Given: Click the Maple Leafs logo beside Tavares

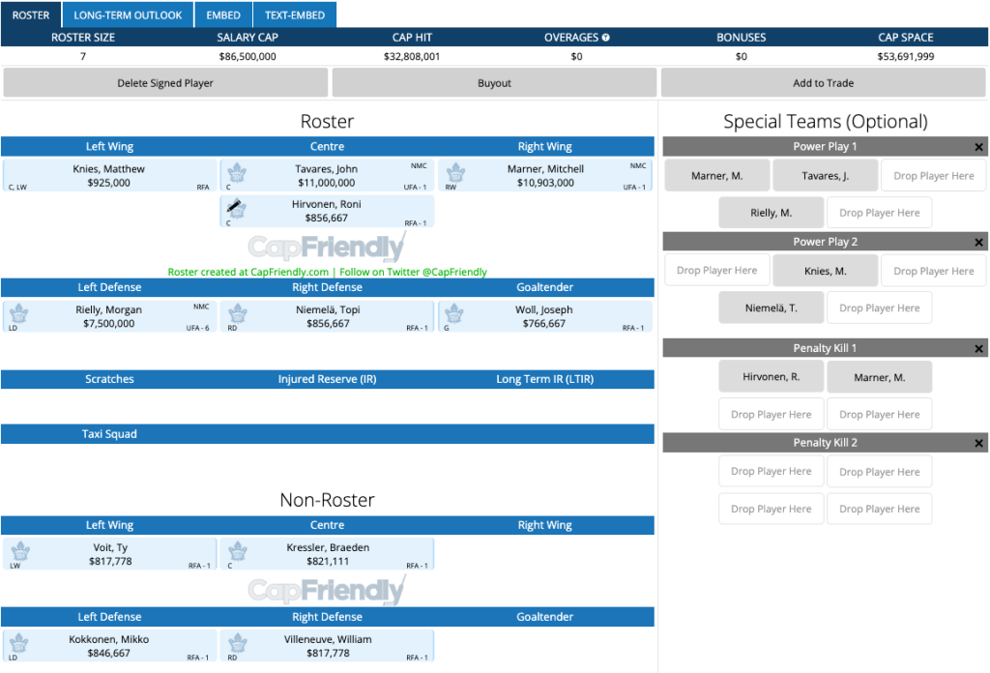Looking at the screenshot, I should click(x=236, y=176).
